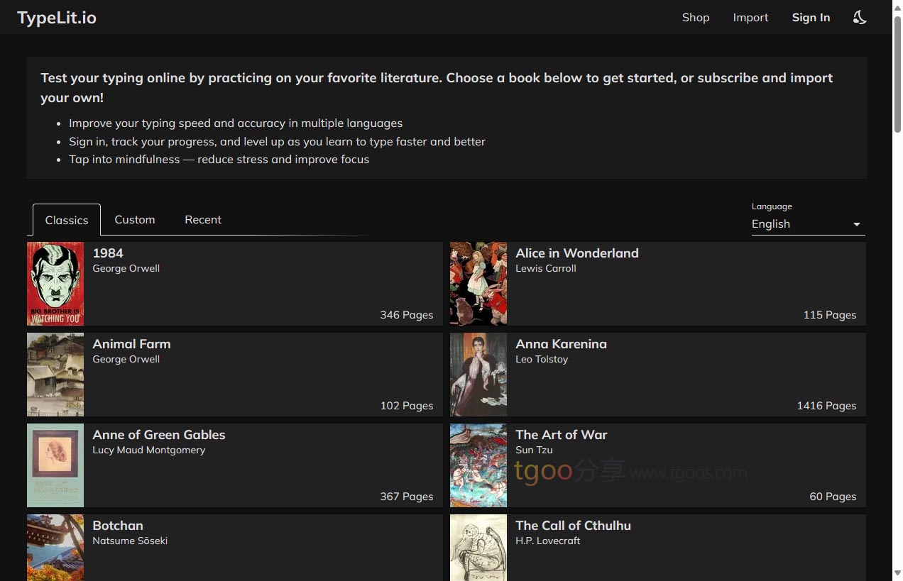The width and height of the screenshot is (903, 581).
Task: Select The Art of War cover image
Action: (x=478, y=465)
